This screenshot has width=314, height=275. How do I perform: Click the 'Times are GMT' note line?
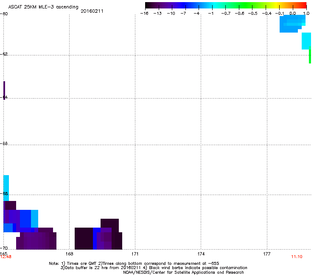click(x=134, y=264)
